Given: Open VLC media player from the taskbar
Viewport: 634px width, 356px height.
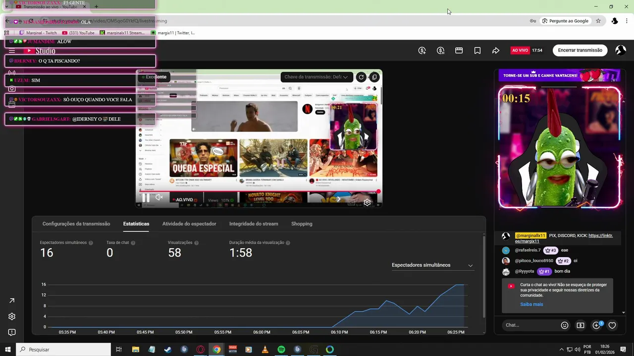Looking at the screenshot, I should pyautogui.click(x=265, y=350).
